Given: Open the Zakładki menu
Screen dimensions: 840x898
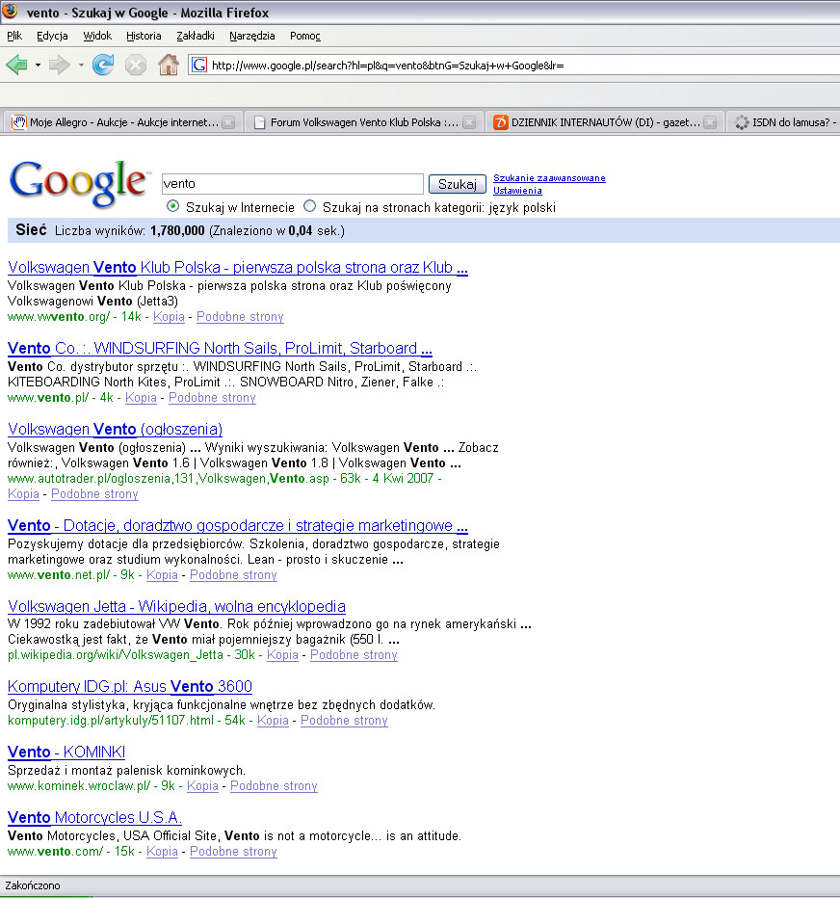Looking at the screenshot, I should [x=196, y=36].
